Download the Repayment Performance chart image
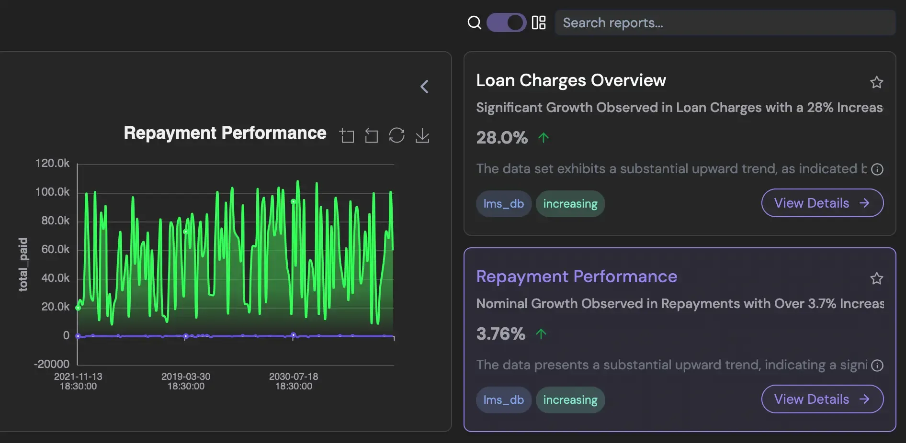Screen dimensions: 906x443 422,135
